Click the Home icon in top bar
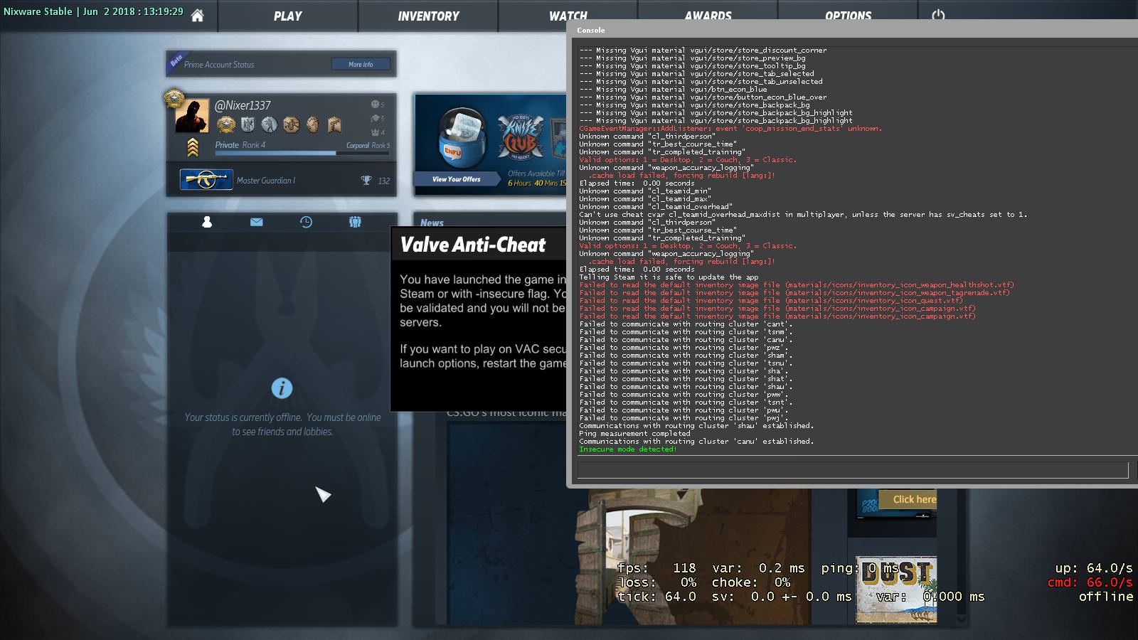Viewport: 1138px width, 640px height. (x=198, y=16)
